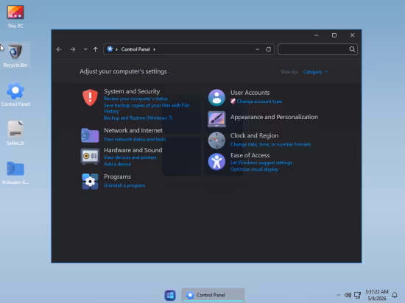The width and height of the screenshot is (405, 303).
Task: Refresh the Control Panel view
Action: 268,49
